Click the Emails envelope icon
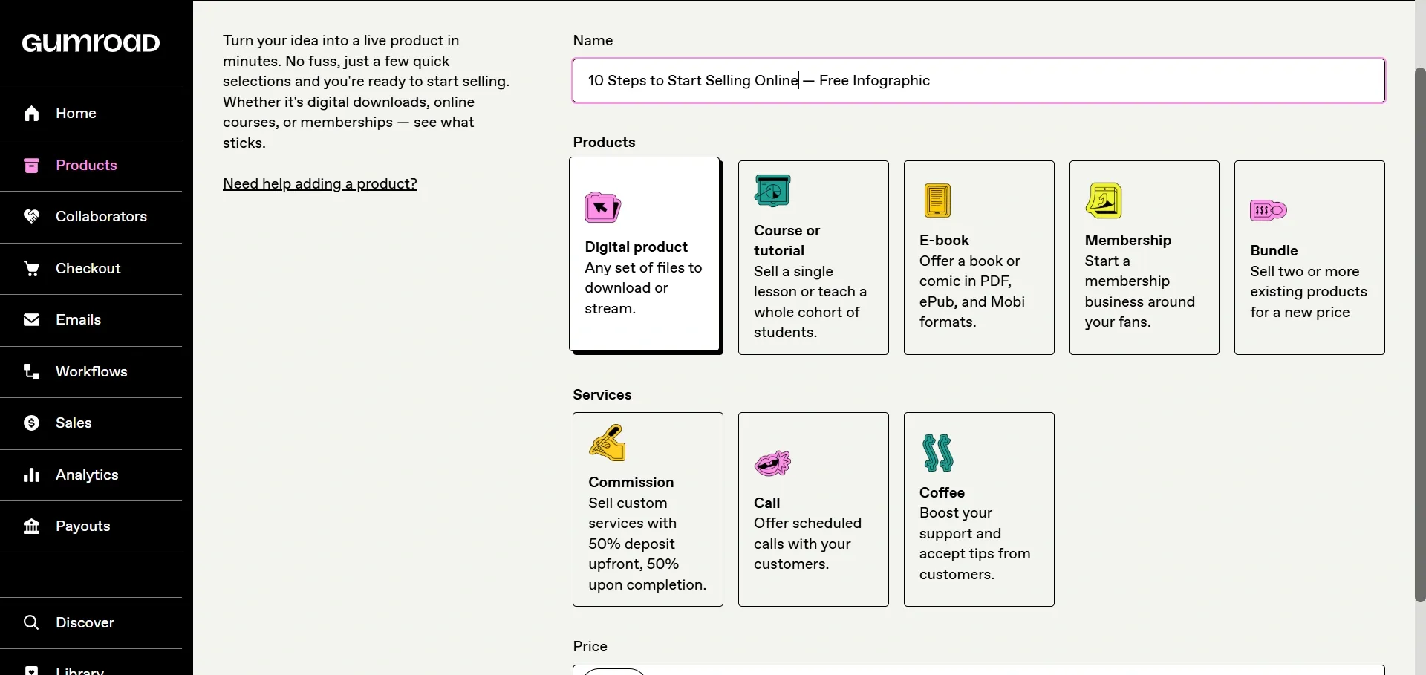Viewport: 1426px width, 675px height. (31, 320)
